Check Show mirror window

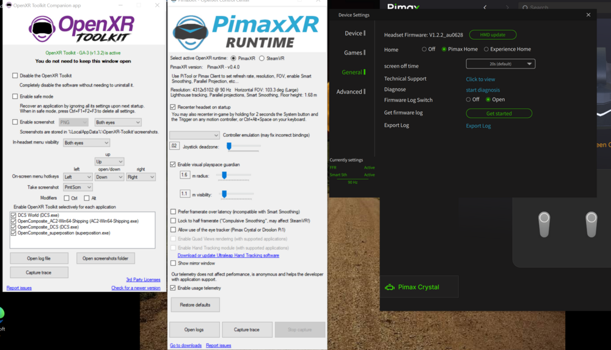coord(173,263)
